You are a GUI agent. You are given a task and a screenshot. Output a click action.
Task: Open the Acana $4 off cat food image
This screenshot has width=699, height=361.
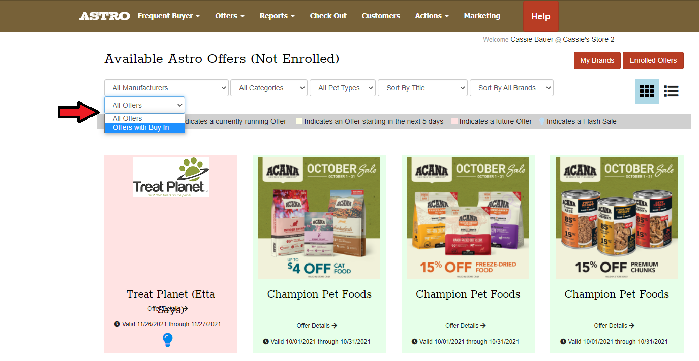click(319, 218)
